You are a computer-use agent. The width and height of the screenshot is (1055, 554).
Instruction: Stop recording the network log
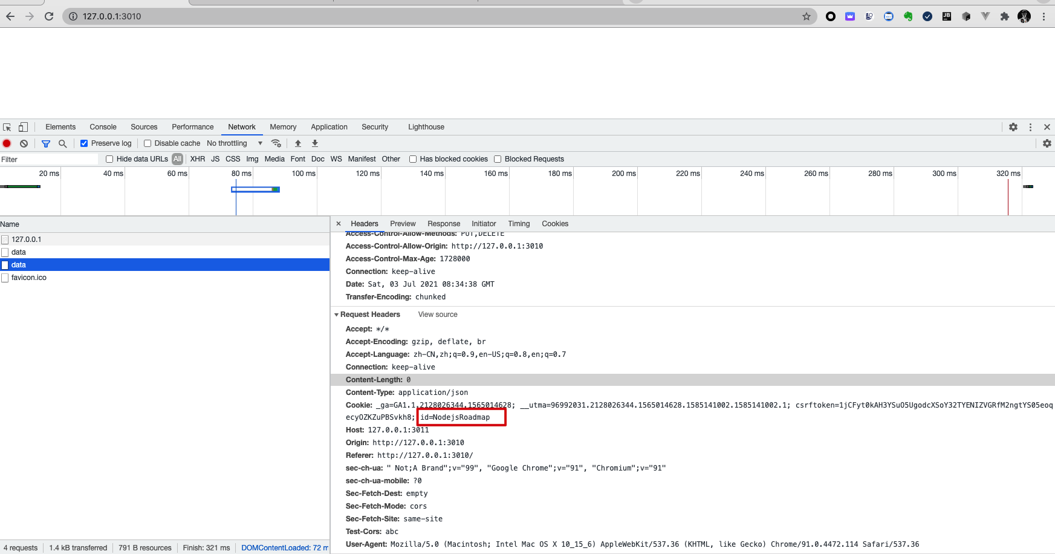(7, 143)
